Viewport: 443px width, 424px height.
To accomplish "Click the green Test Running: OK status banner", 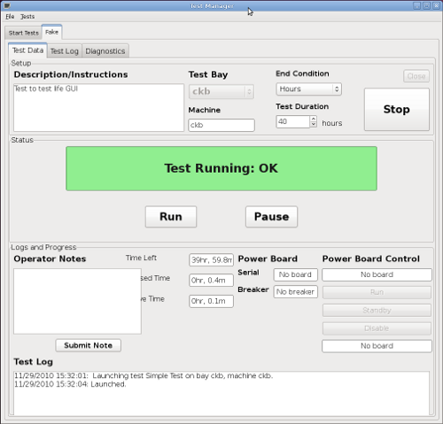I will pos(221,168).
